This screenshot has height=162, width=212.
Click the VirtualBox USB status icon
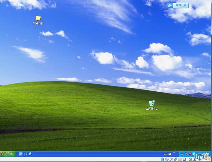(x=171, y=159)
